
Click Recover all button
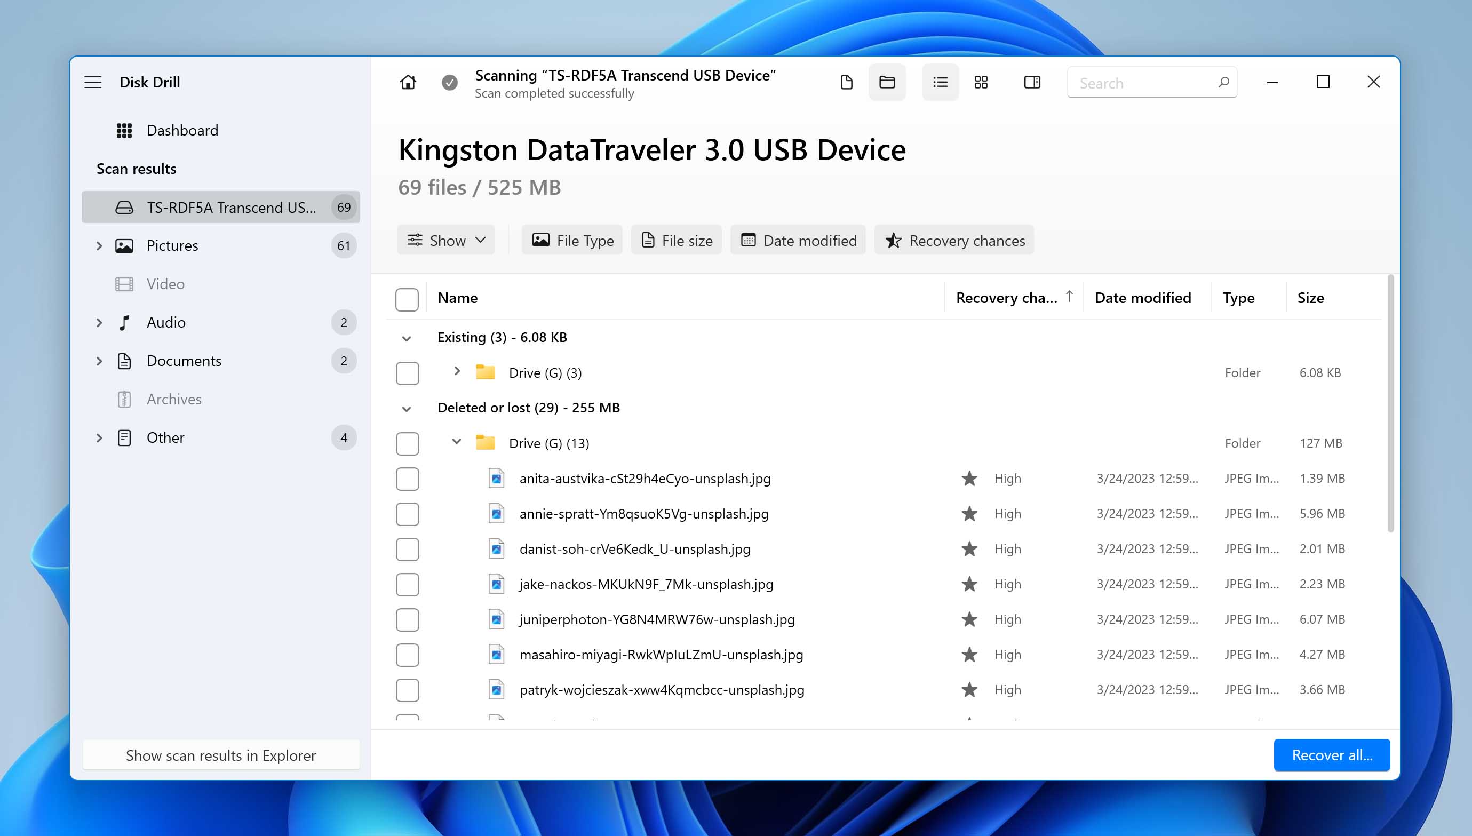click(x=1331, y=755)
